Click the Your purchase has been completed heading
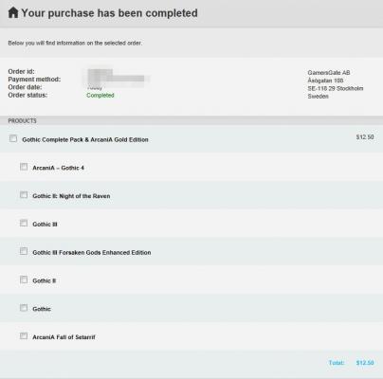The width and height of the screenshot is (383, 379). (109, 13)
